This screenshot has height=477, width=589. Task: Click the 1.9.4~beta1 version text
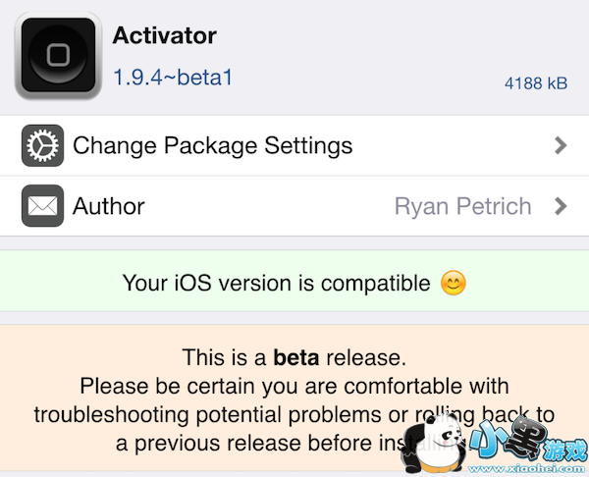pyautogui.click(x=173, y=77)
